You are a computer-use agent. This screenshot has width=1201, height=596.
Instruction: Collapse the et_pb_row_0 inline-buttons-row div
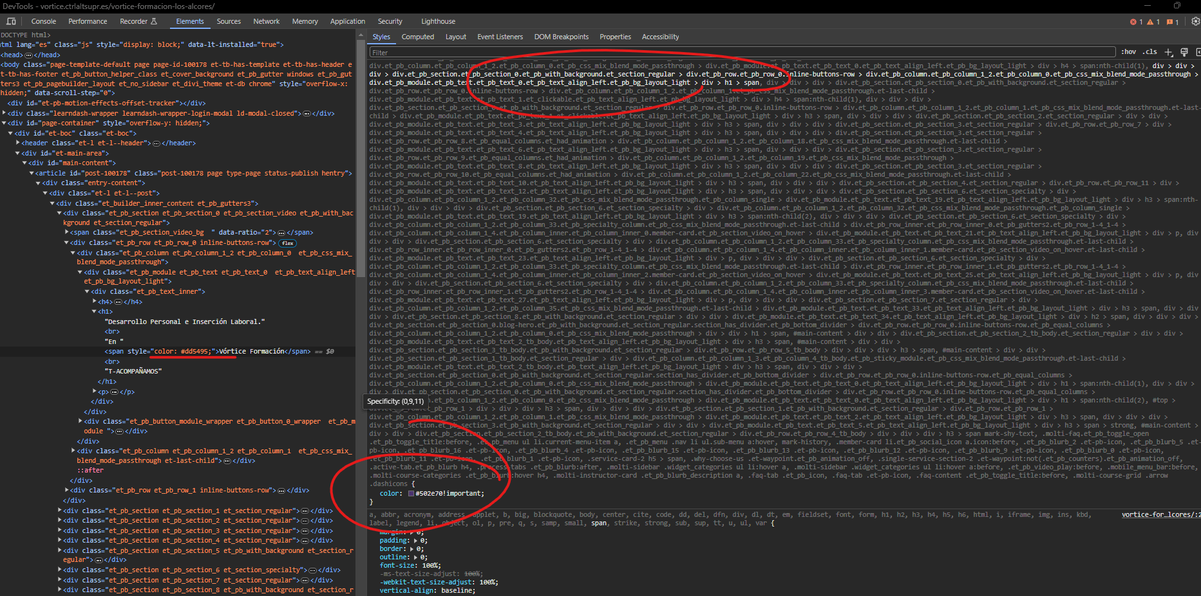[66, 243]
